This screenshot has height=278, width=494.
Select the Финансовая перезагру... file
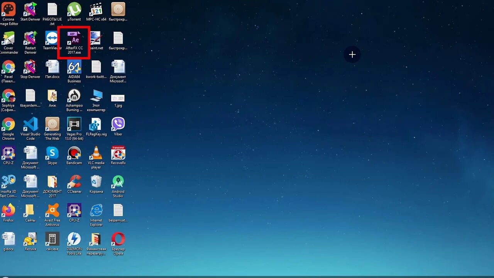tap(96, 244)
